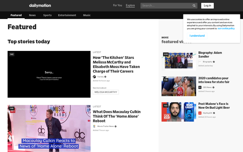This screenshot has width=243, height=152.
Task: Click the Biography channel name
Action: click(208, 62)
